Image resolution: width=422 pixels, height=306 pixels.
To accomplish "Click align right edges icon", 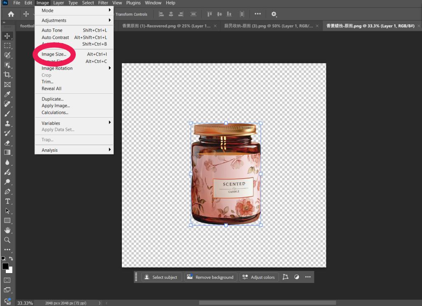I will click(181, 14).
